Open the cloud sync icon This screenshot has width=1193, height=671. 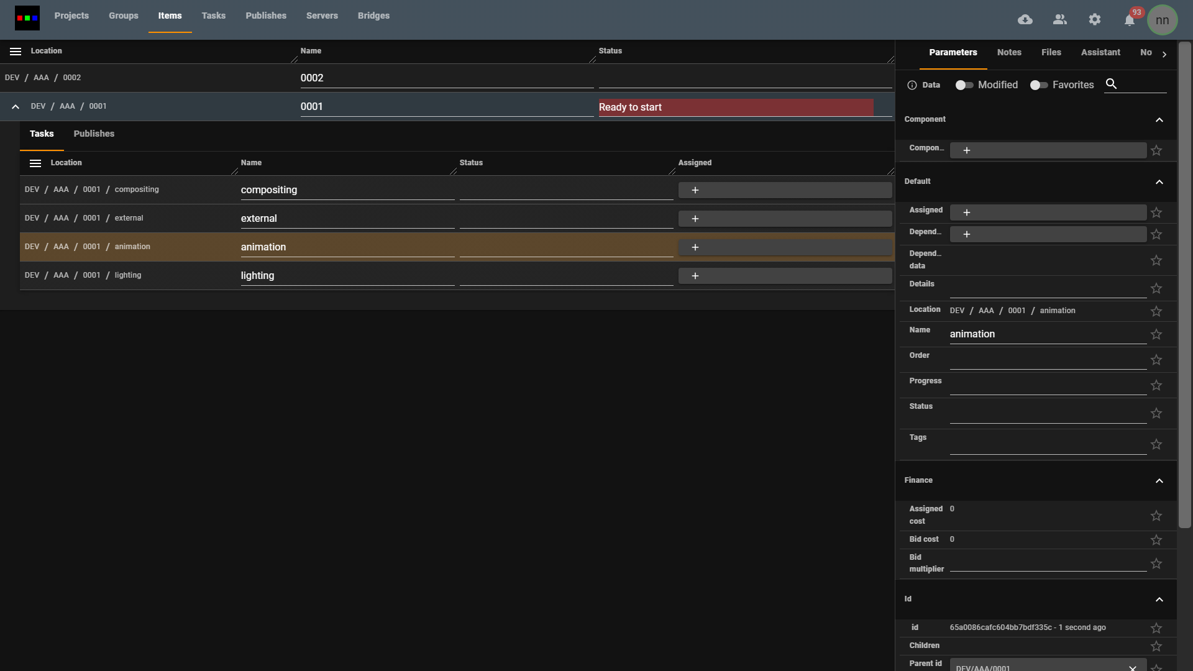1025,19
